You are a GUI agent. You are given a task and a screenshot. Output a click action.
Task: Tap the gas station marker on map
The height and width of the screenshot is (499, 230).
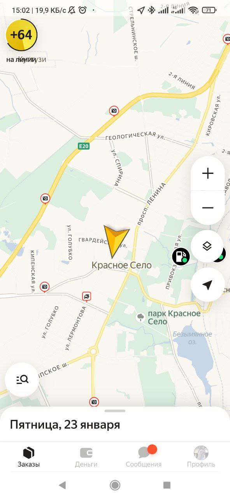click(x=181, y=257)
